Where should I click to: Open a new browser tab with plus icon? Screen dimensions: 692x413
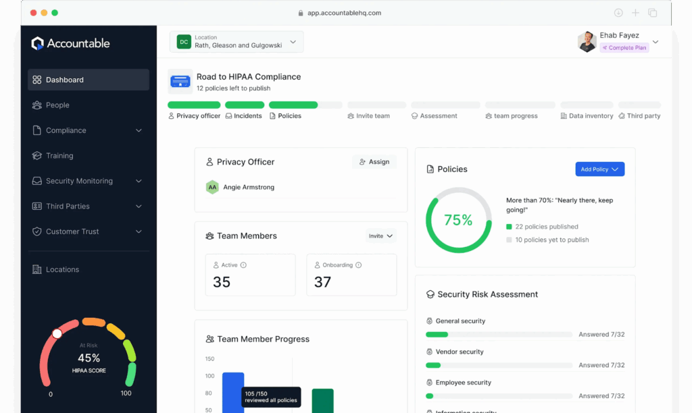coord(635,13)
